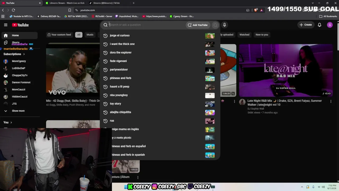The height and width of the screenshot is (191, 339).
Task: Reload the page in the browser
Action: 13,10
